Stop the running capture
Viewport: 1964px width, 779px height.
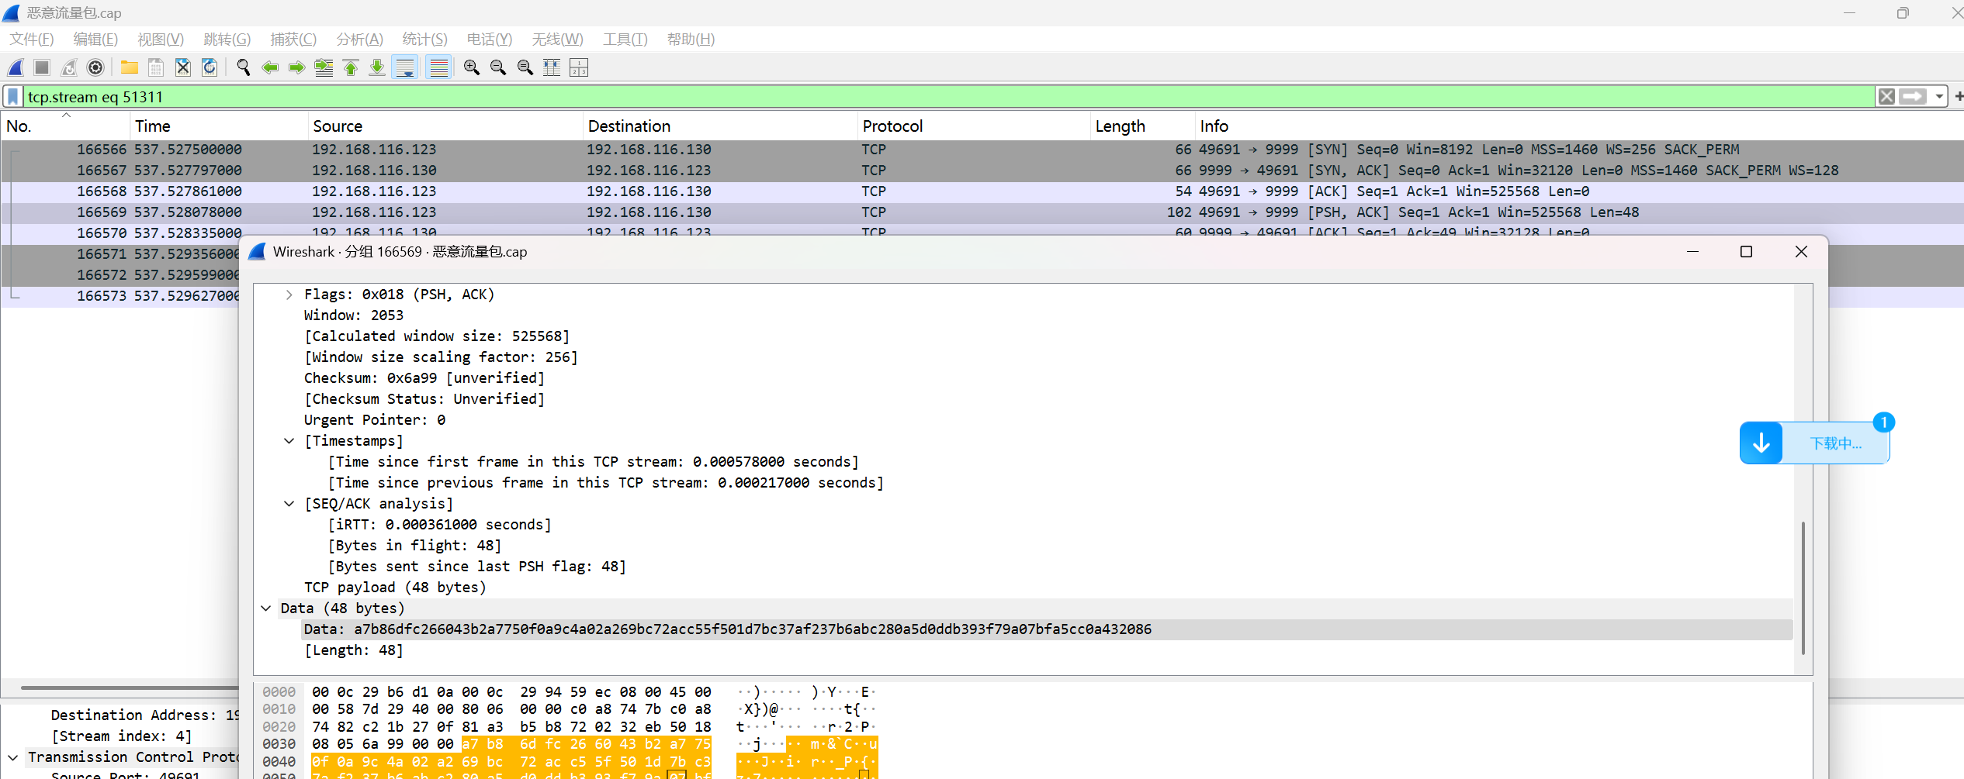[42, 67]
